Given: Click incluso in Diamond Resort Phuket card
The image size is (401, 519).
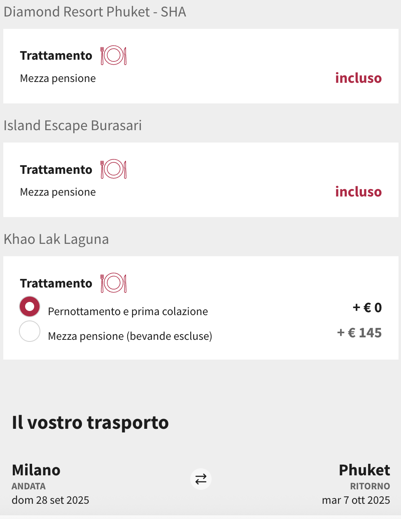Looking at the screenshot, I should click(x=358, y=78).
